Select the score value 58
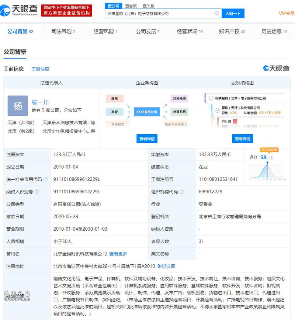The image size is (295, 322). coord(263,157)
